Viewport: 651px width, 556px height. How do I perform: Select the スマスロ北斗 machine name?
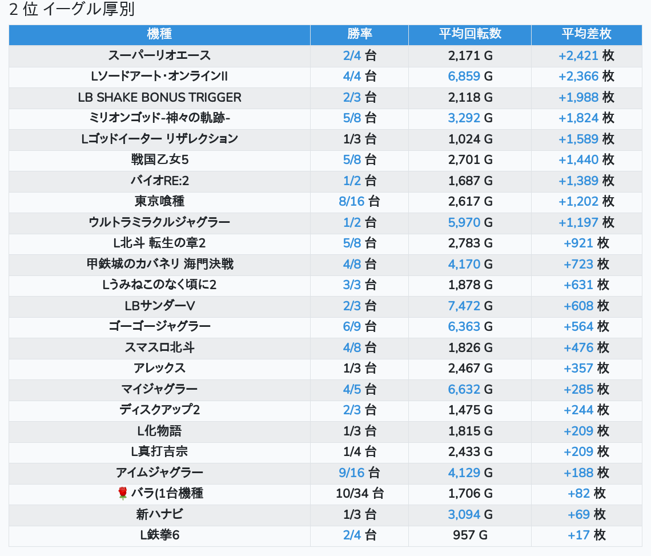pyautogui.click(x=159, y=347)
